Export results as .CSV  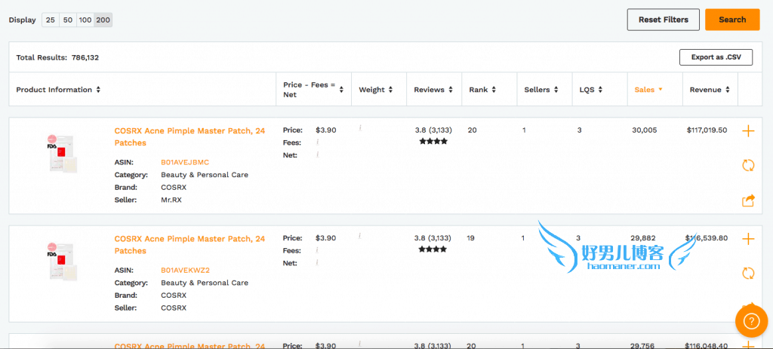point(716,57)
